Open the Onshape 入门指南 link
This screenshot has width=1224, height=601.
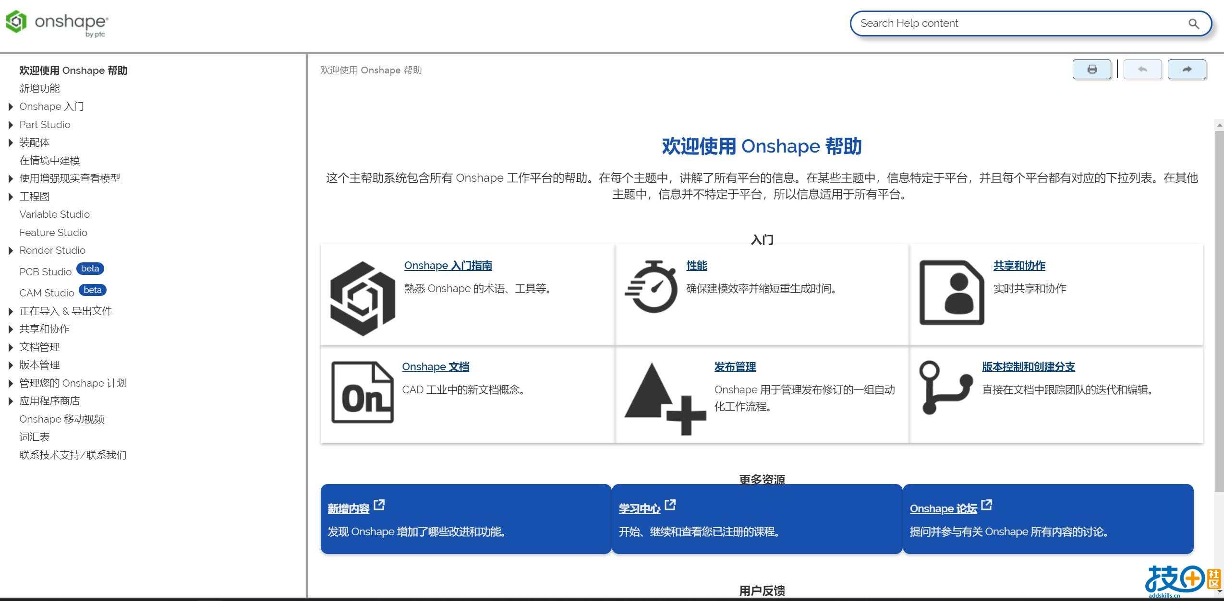point(448,266)
